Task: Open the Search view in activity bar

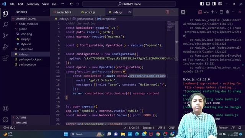Action: (x=5, y=25)
